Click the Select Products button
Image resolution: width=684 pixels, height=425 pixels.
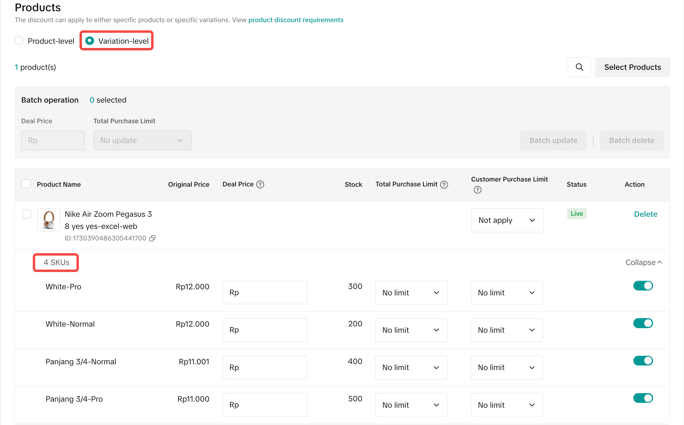(632, 67)
